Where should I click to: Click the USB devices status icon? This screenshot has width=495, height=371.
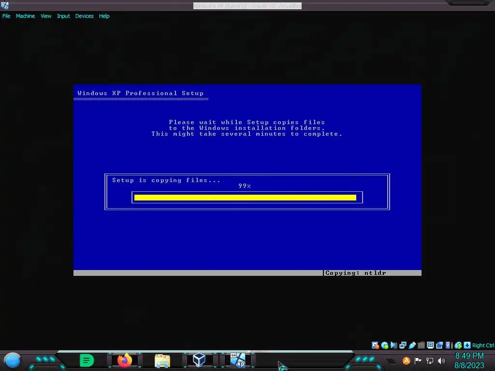[412, 345]
